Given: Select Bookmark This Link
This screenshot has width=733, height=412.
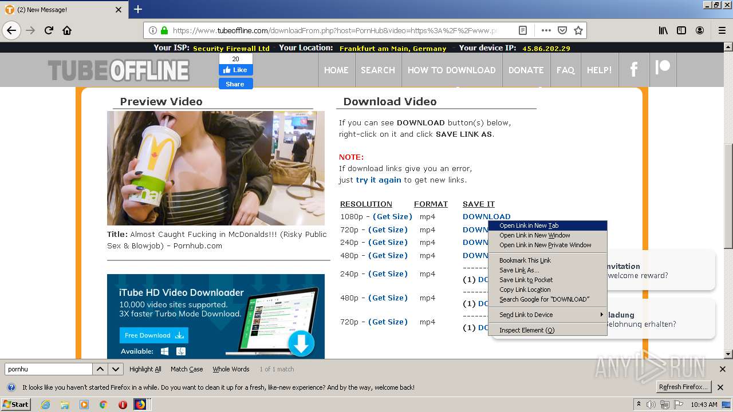Looking at the screenshot, I should (x=547, y=260).
